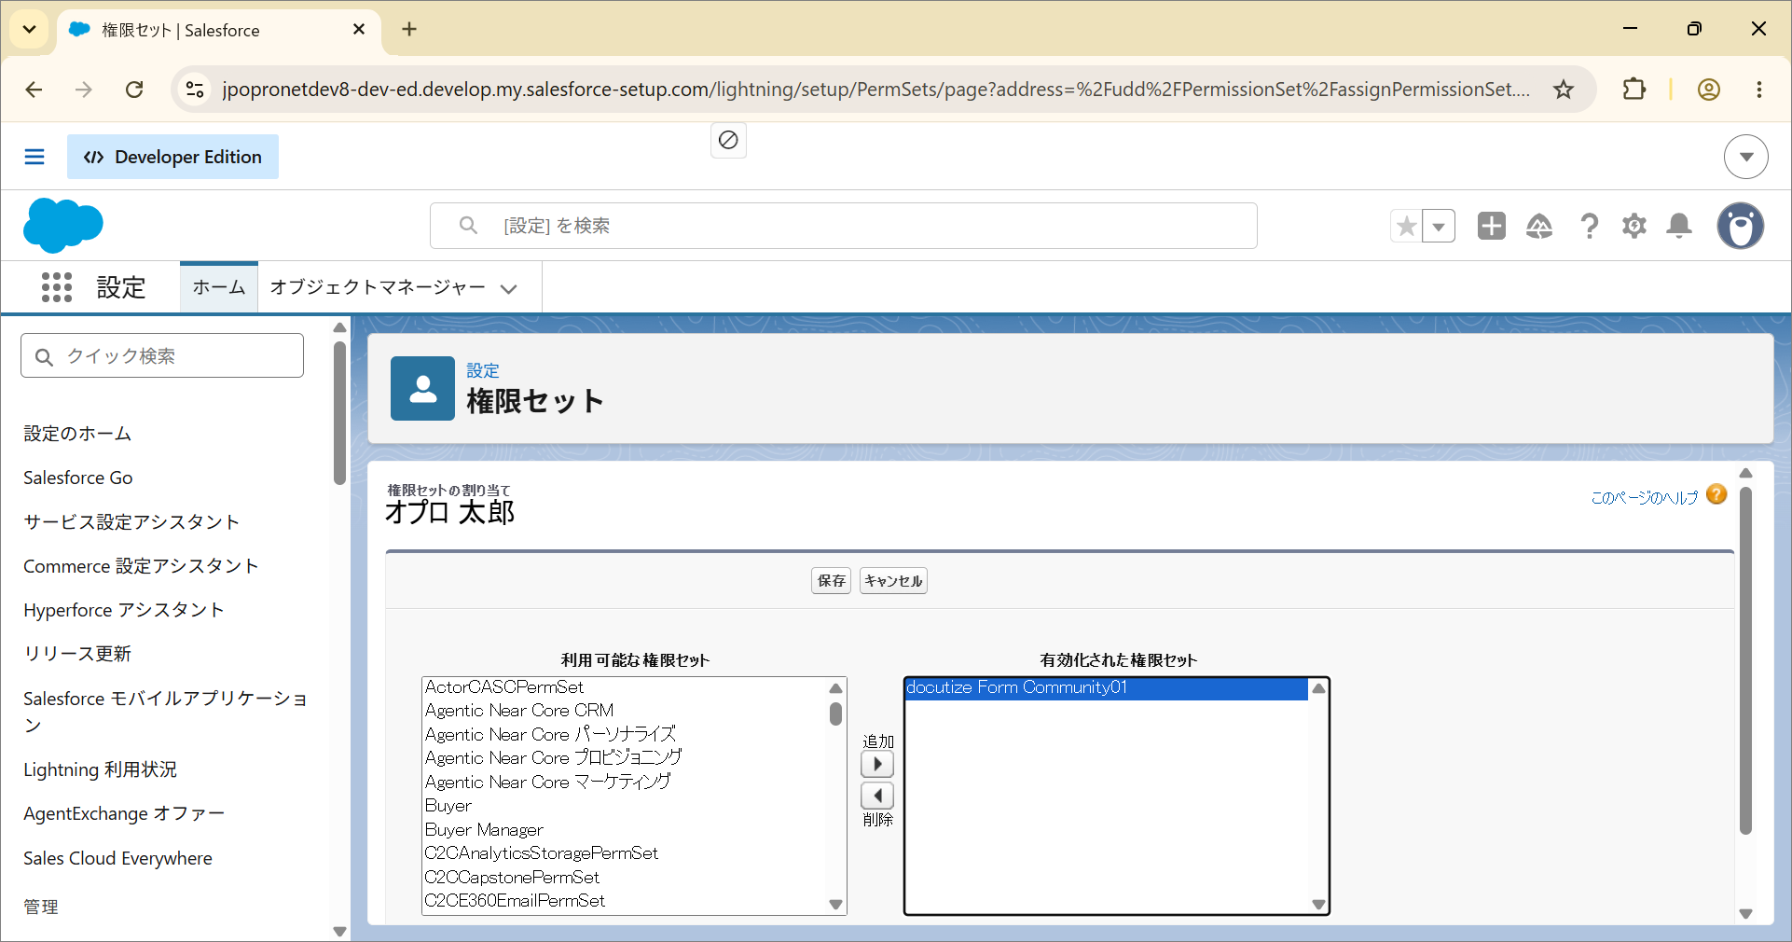Bookmark this page with the star icon
The height and width of the screenshot is (942, 1792).
click(1564, 90)
